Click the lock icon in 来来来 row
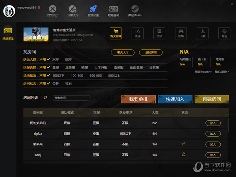The width and height of the screenshot is (236, 177). click(184, 143)
